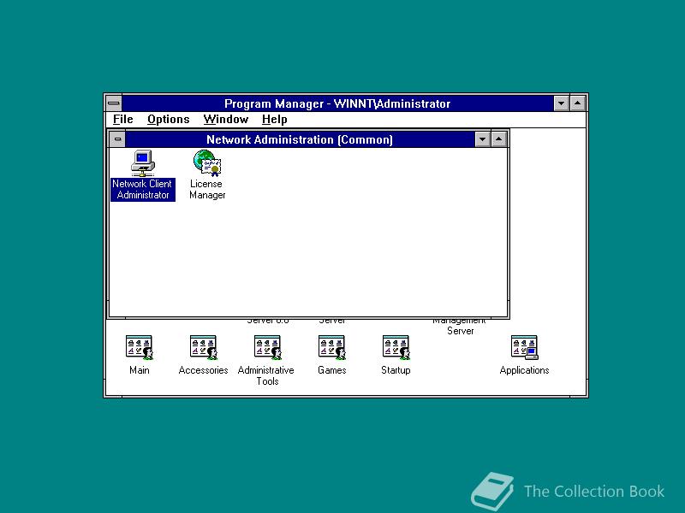Click the License Manager label text
Image resolution: width=685 pixels, height=513 pixels.
click(207, 189)
